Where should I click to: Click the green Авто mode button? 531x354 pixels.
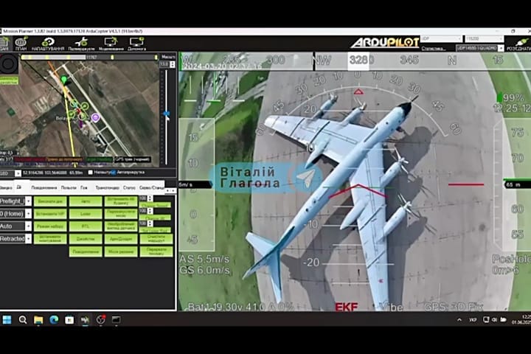pyautogui.click(x=86, y=201)
